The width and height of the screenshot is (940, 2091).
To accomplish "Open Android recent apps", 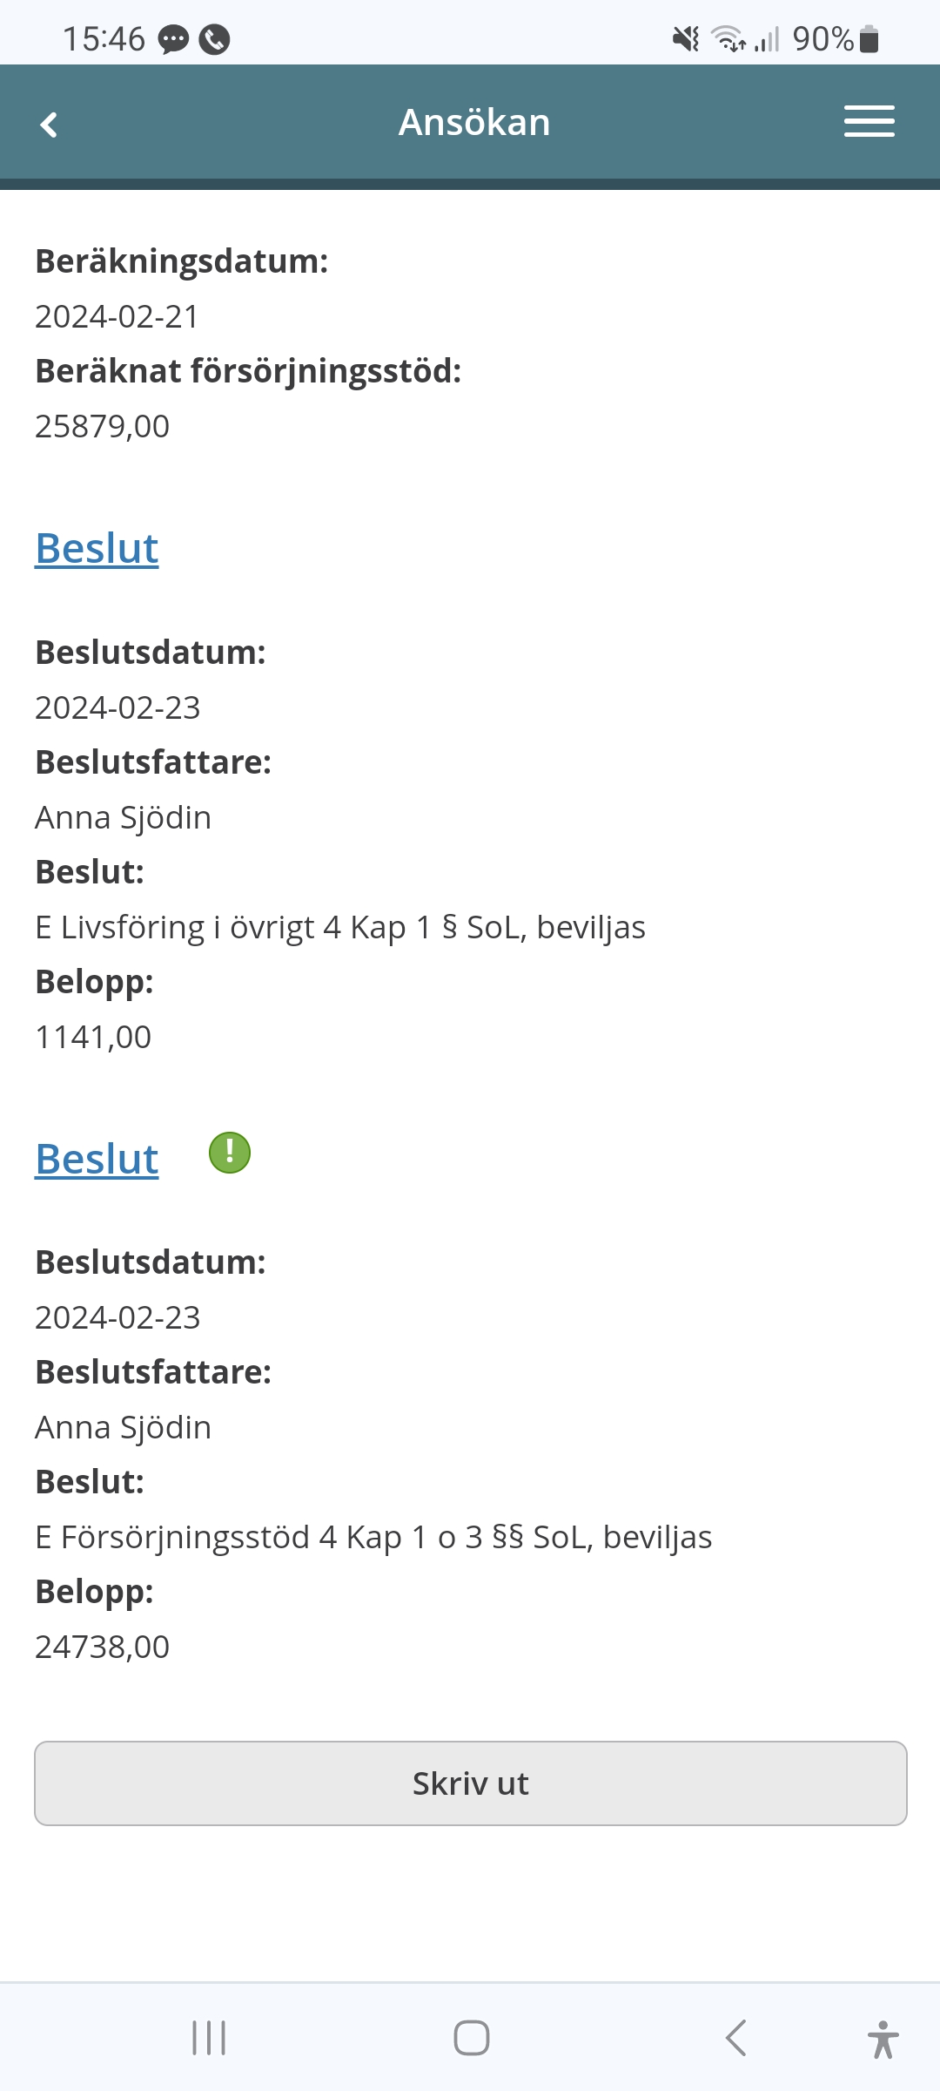I will (x=209, y=2038).
